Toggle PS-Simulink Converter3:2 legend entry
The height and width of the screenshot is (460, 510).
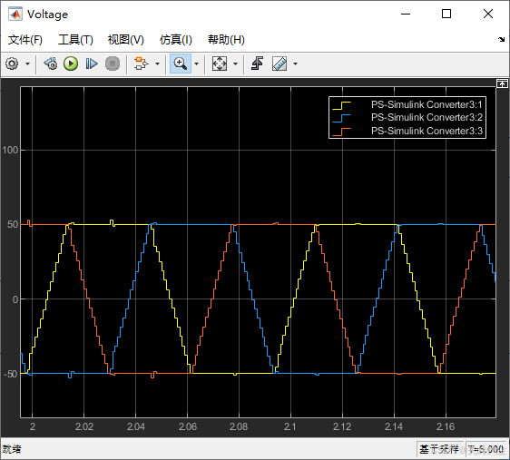427,117
